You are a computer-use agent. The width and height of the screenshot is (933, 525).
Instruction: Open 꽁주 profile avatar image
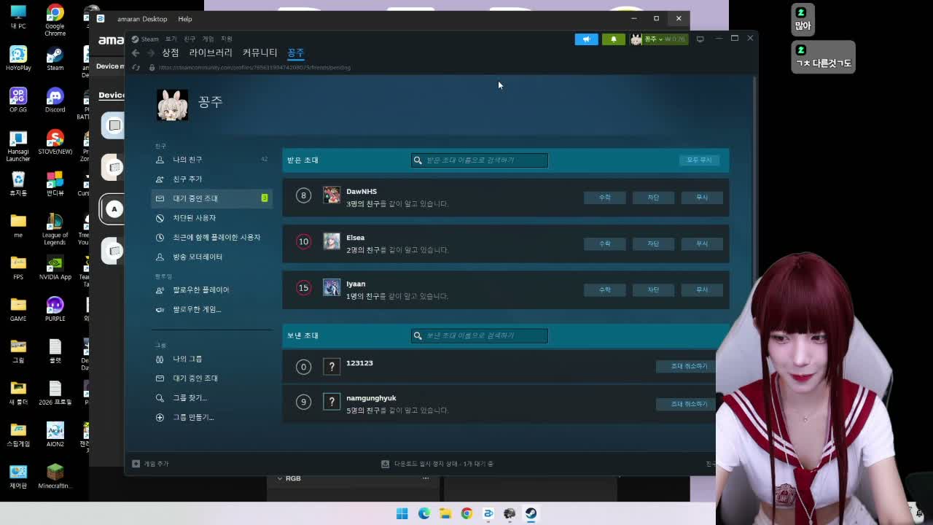(173, 105)
